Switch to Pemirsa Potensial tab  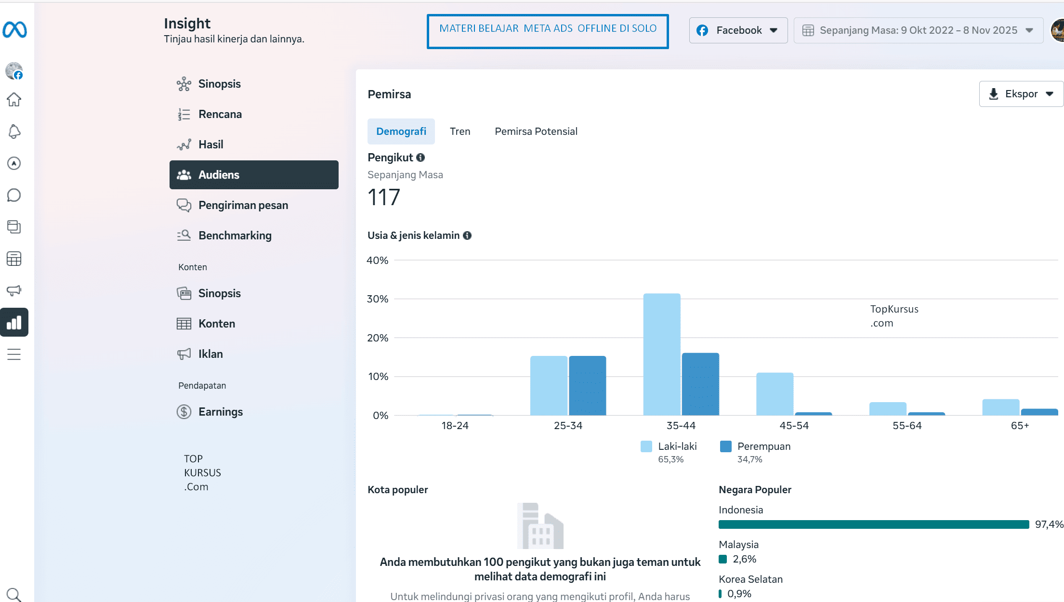(x=536, y=131)
